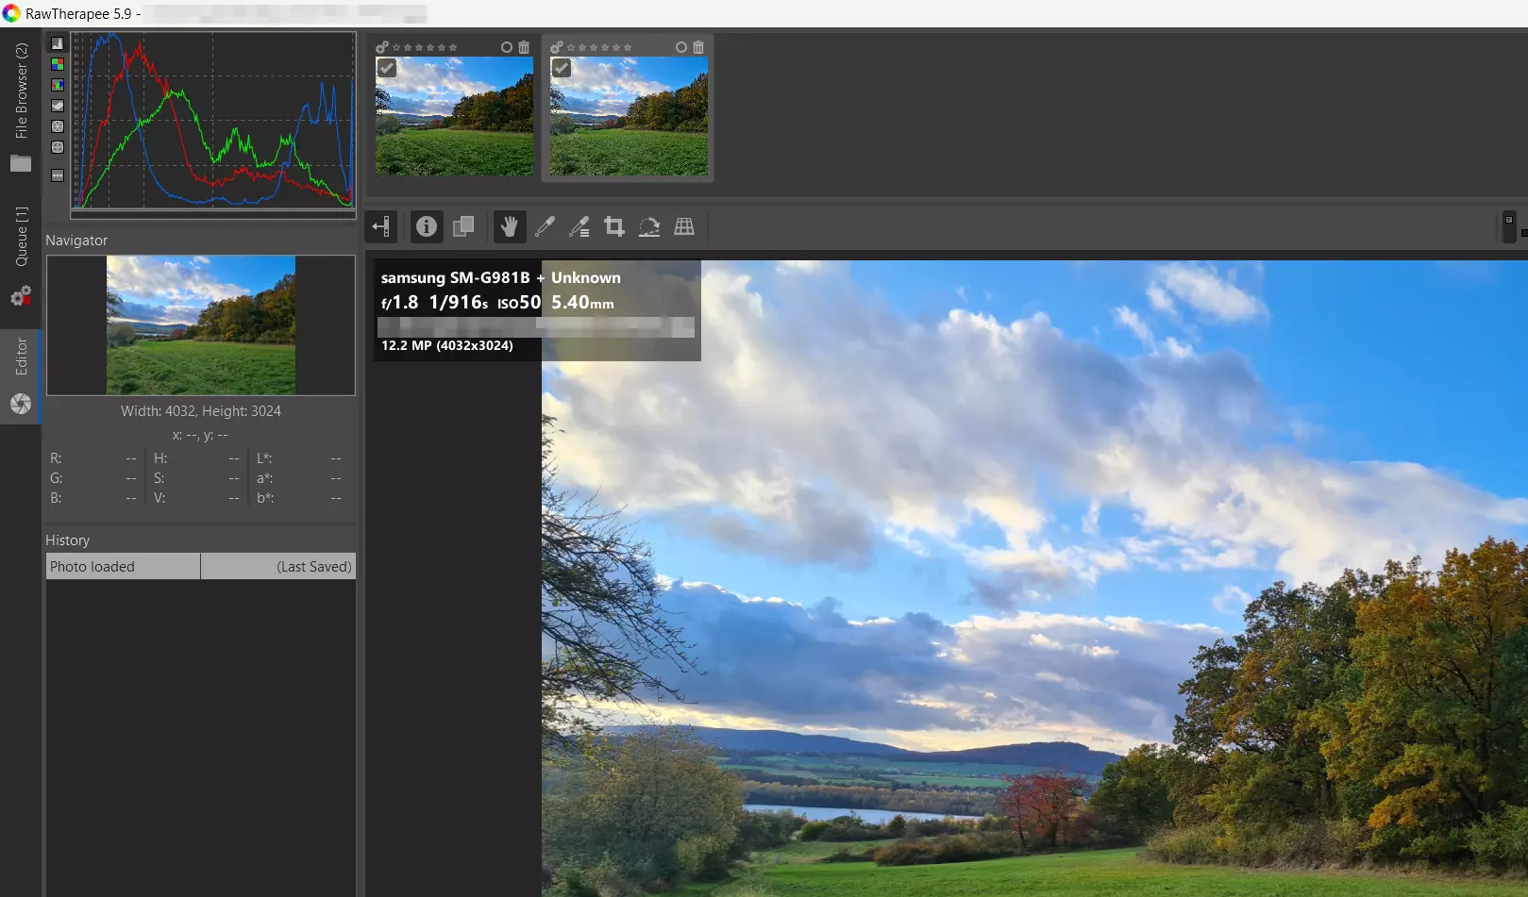Click the Navigator preview thumbnail
This screenshot has width=1528, height=897.
point(199,325)
